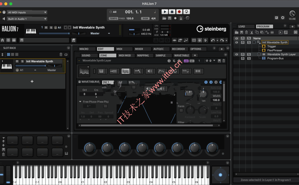Image resolution: width=299 pixels, height=185 pixels.
Task: Select oscillator indicator 1 blue circle
Action: point(206,82)
